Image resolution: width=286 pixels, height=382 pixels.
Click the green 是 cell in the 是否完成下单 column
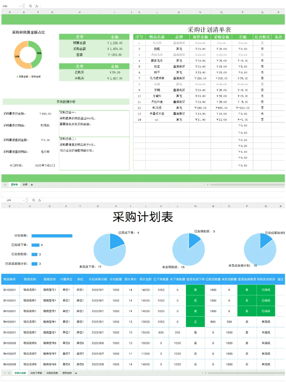tap(195, 290)
